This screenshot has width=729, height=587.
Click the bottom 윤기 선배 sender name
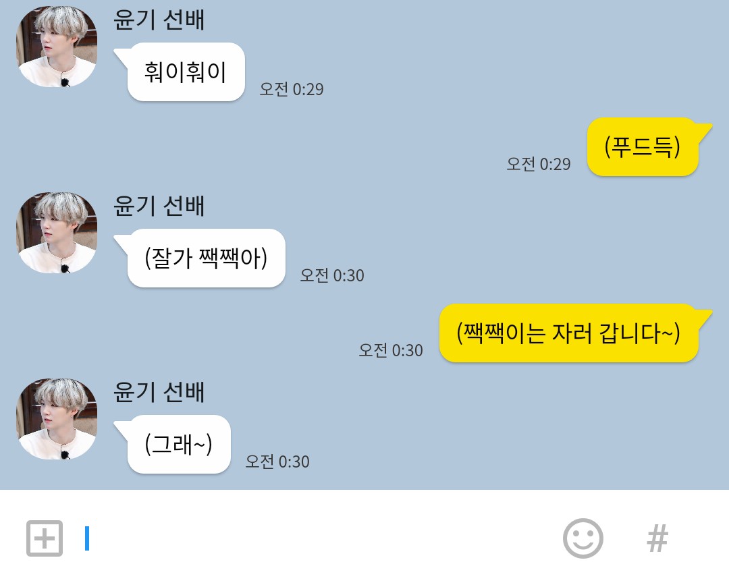[x=159, y=392]
